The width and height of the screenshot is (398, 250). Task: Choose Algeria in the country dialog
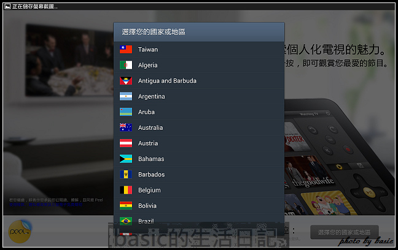click(199, 65)
